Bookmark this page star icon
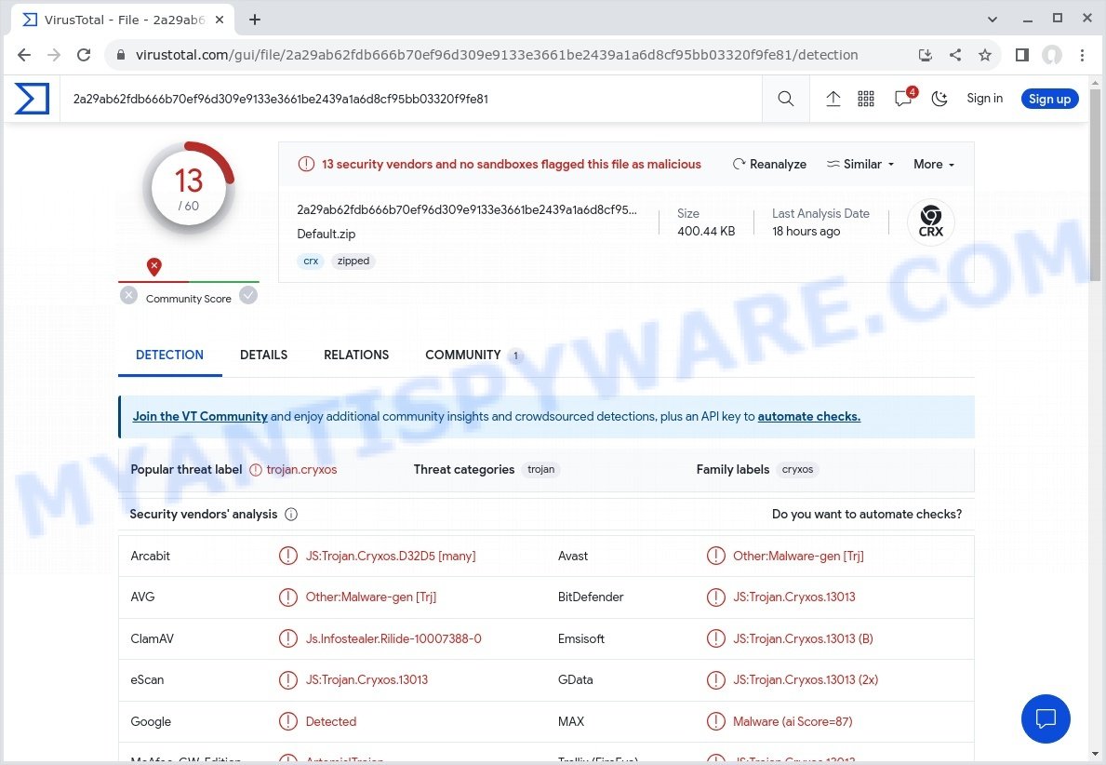Image resolution: width=1106 pixels, height=765 pixels. (985, 54)
